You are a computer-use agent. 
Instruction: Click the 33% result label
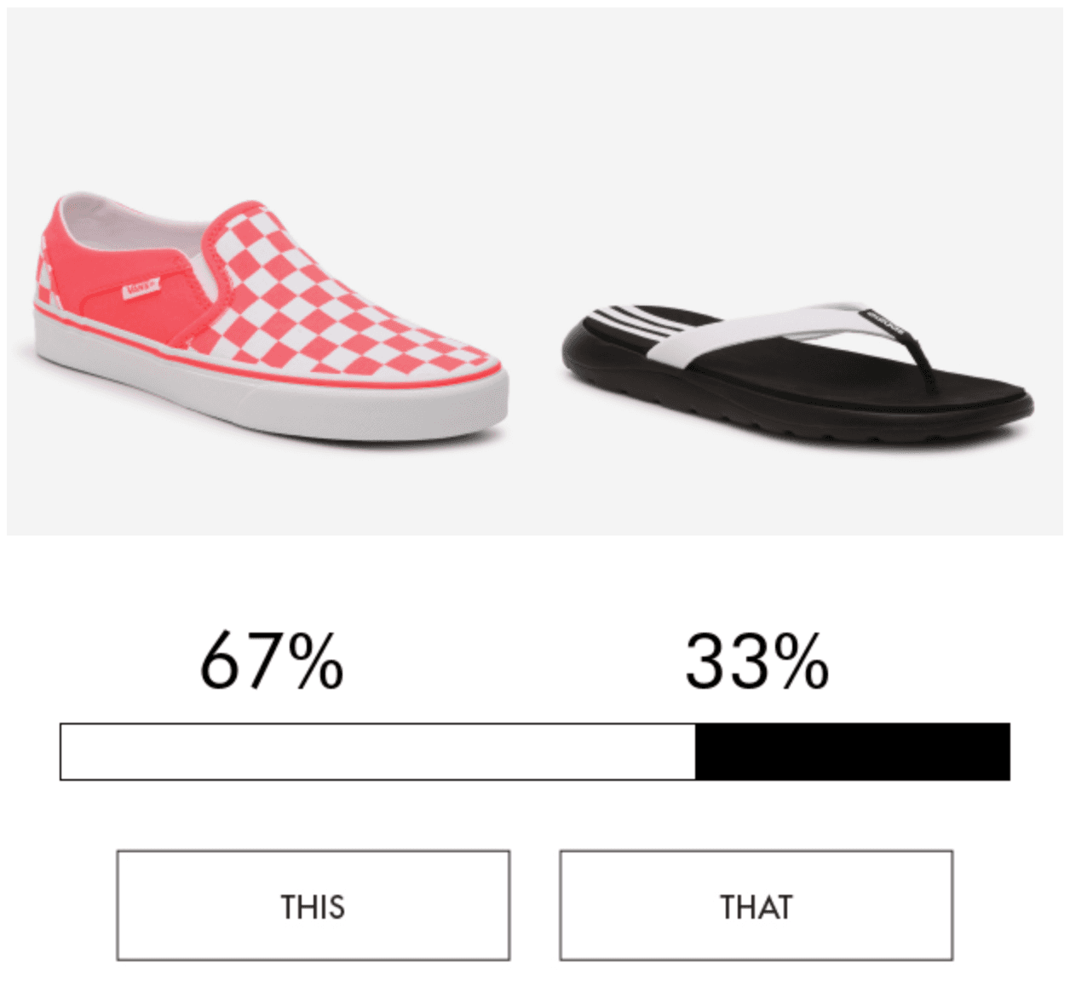[x=756, y=661]
